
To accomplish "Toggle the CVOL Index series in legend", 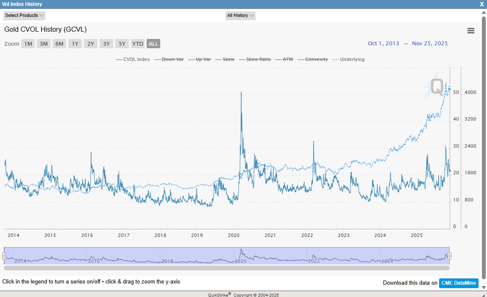I will pos(133,60).
